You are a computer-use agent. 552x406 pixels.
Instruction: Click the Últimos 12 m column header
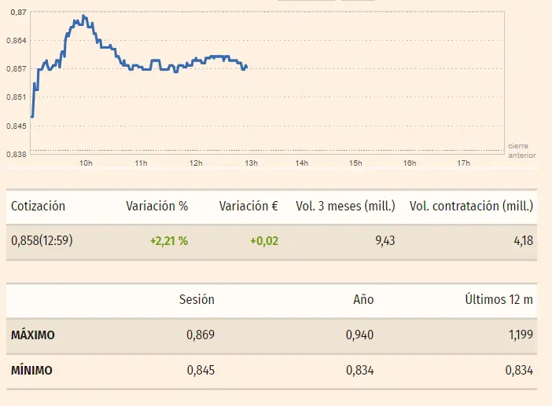point(499,299)
